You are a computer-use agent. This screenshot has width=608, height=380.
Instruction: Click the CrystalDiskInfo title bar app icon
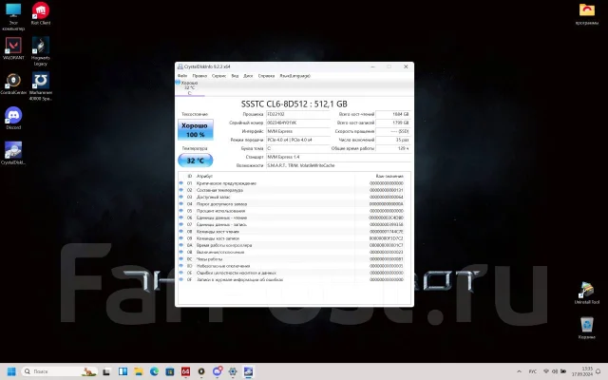click(180, 66)
